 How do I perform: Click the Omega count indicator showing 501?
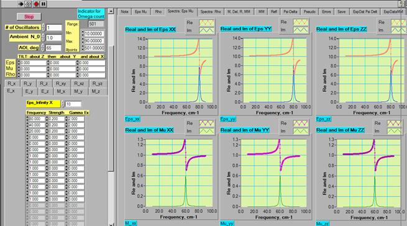pos(96,24)
